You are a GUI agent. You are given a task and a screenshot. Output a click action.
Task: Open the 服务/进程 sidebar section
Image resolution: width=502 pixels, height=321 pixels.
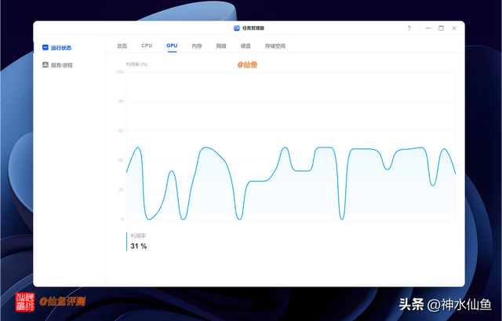57,65
